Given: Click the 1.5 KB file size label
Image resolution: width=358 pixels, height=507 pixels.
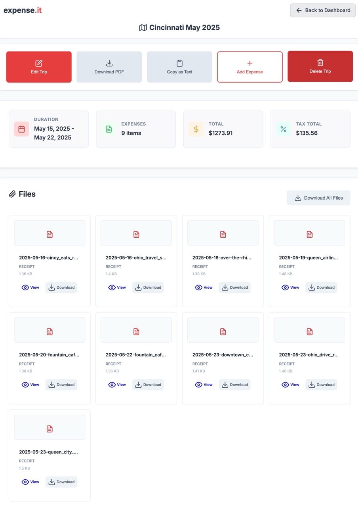Looking at the screenshot, I should 25,469.
